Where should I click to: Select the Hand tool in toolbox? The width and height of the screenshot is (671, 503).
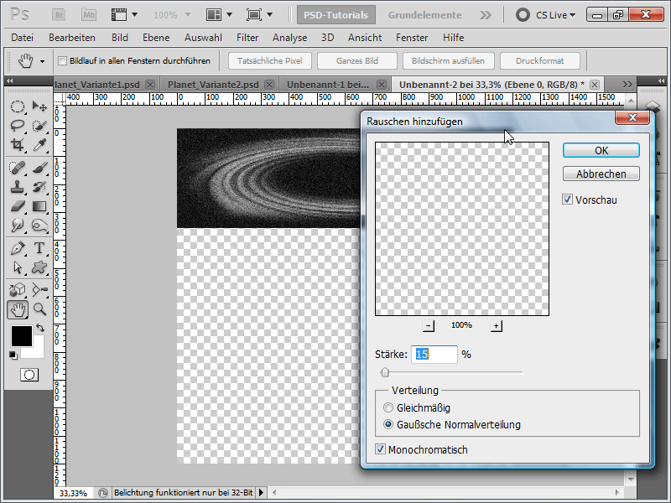18,309
